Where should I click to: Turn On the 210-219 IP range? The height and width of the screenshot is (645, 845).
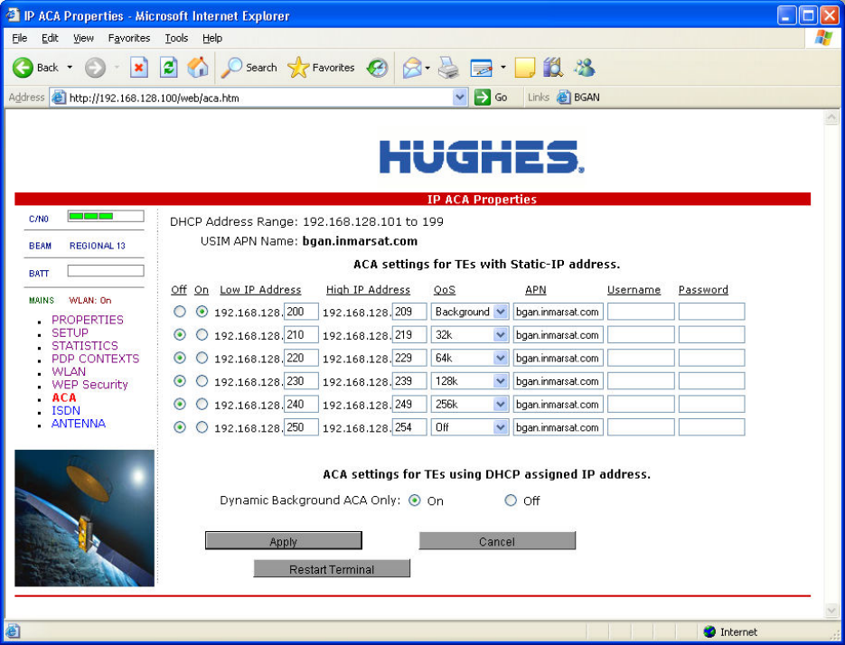coord(202,334)
